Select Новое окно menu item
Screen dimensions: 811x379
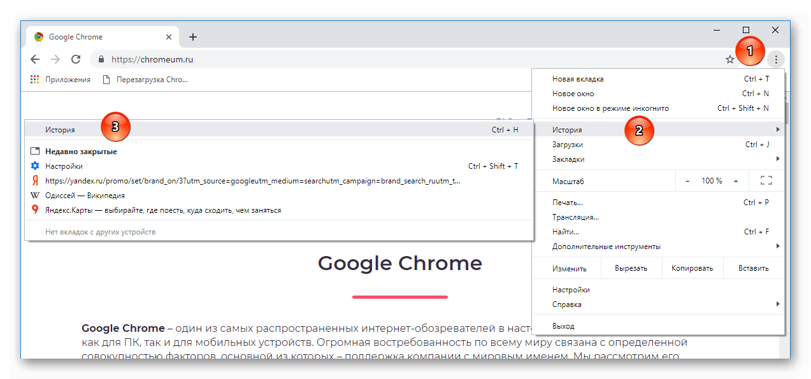point(658,94)
